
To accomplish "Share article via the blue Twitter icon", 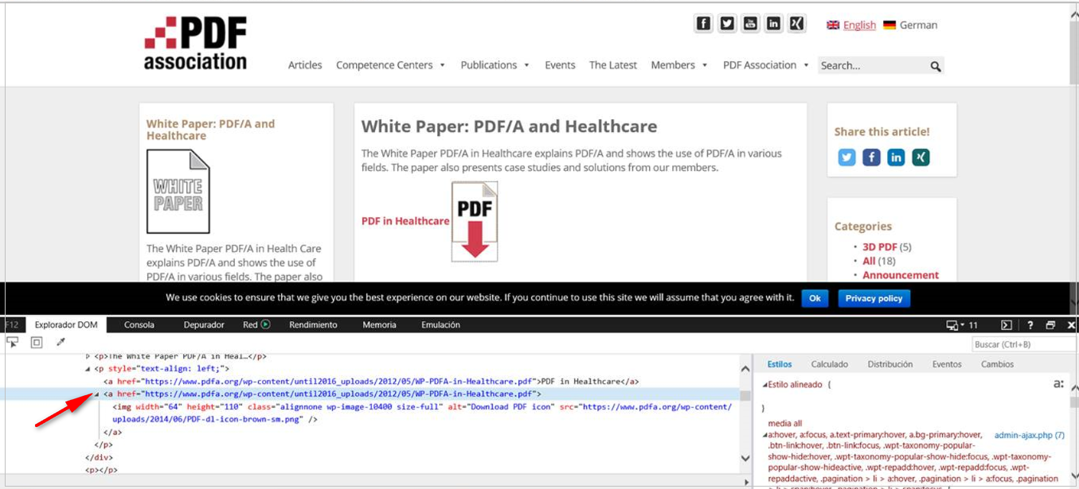I will tap(846, 157).
